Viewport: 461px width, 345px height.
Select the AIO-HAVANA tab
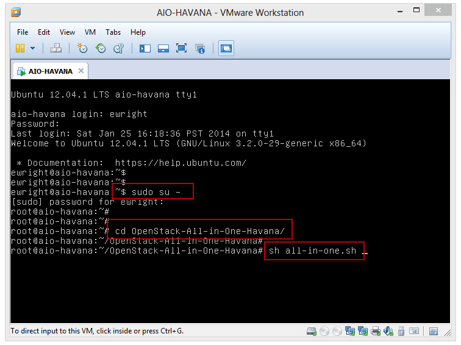click(50, 71)
